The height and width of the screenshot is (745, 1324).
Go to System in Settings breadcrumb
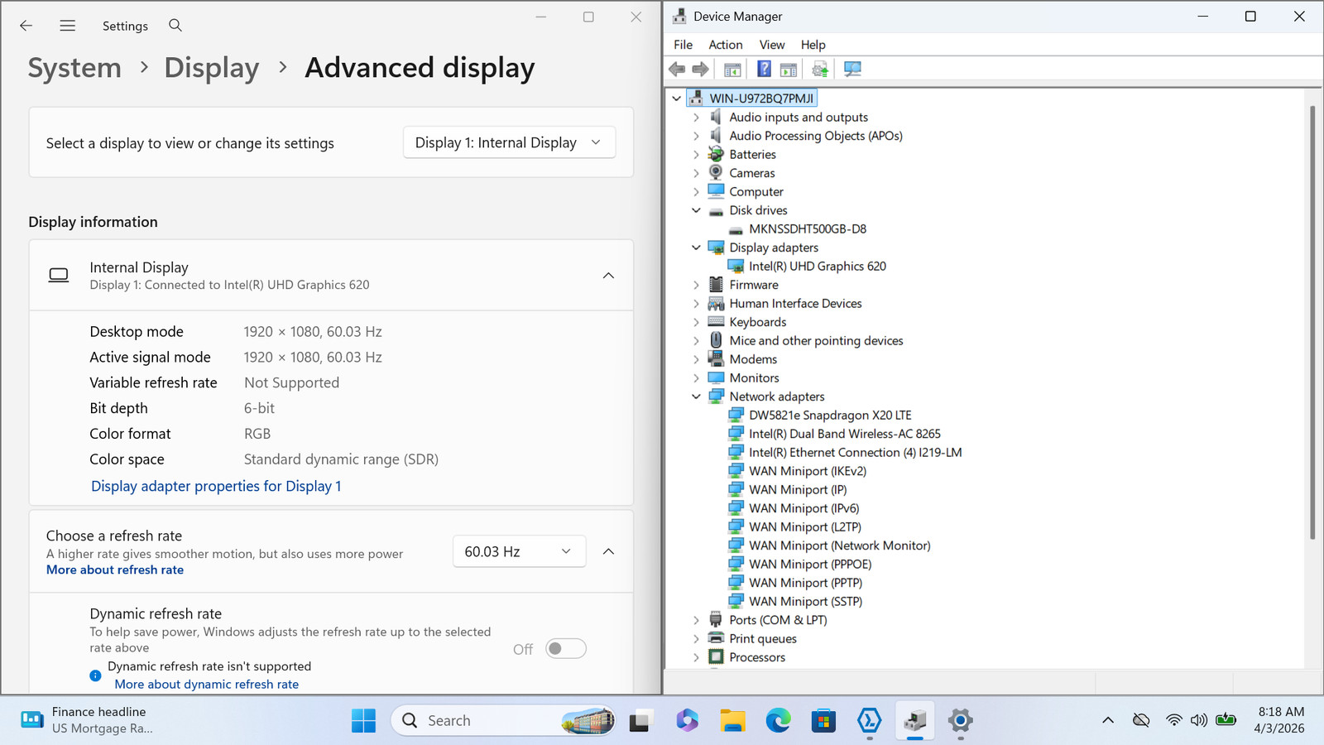coord(74,68)
